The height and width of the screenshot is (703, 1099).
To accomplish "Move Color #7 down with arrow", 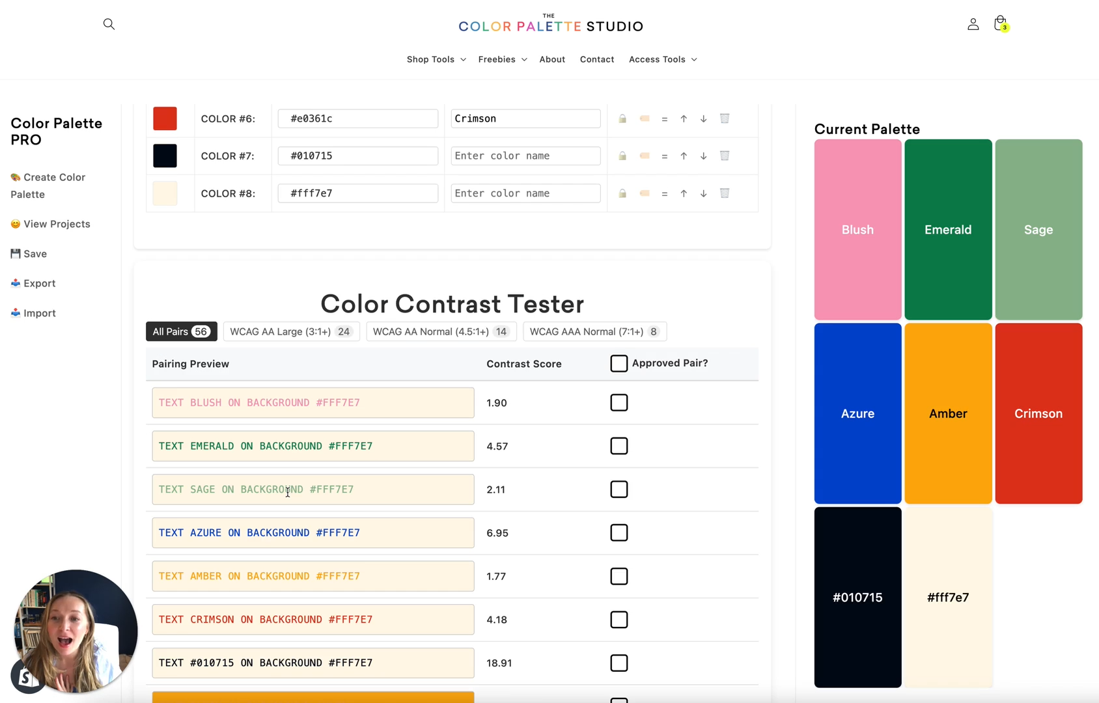I will 703,156.
